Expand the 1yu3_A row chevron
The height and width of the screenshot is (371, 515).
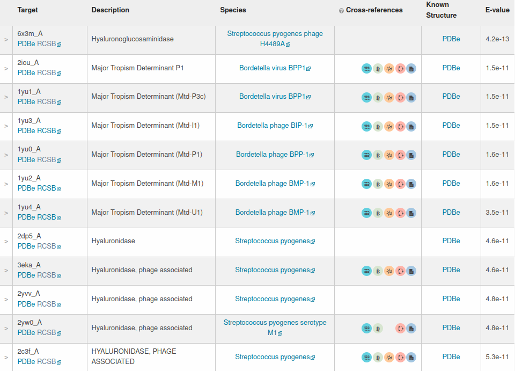tap(6, 126)
